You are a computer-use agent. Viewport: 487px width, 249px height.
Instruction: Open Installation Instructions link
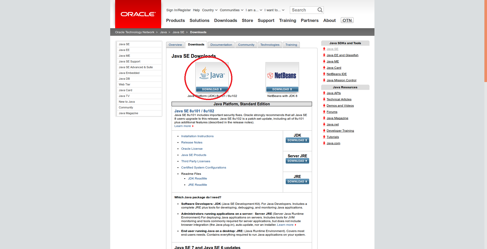[x=197, y=136]
